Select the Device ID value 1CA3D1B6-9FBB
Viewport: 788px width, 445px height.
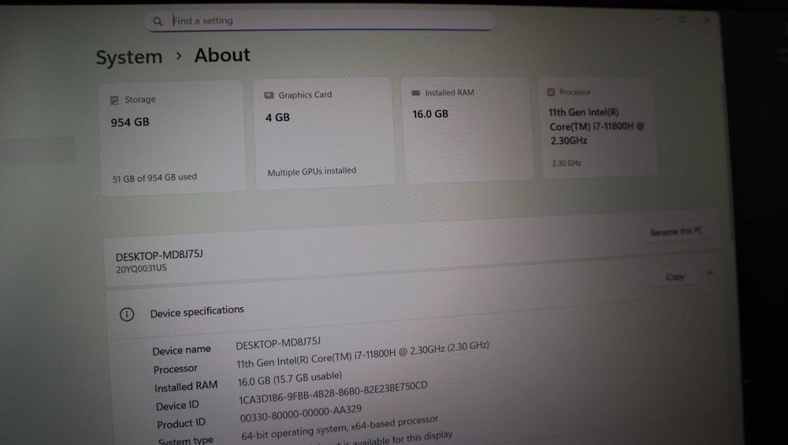[333, 392]
